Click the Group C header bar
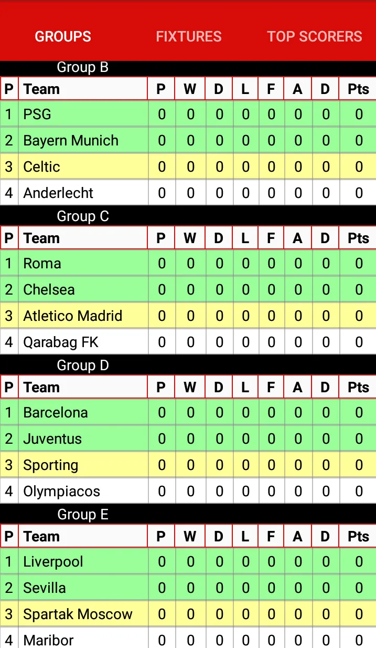The image size is (376, 648). [82, 216]
